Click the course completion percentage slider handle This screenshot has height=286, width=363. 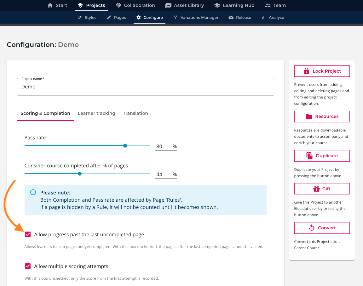pos(80,174)
